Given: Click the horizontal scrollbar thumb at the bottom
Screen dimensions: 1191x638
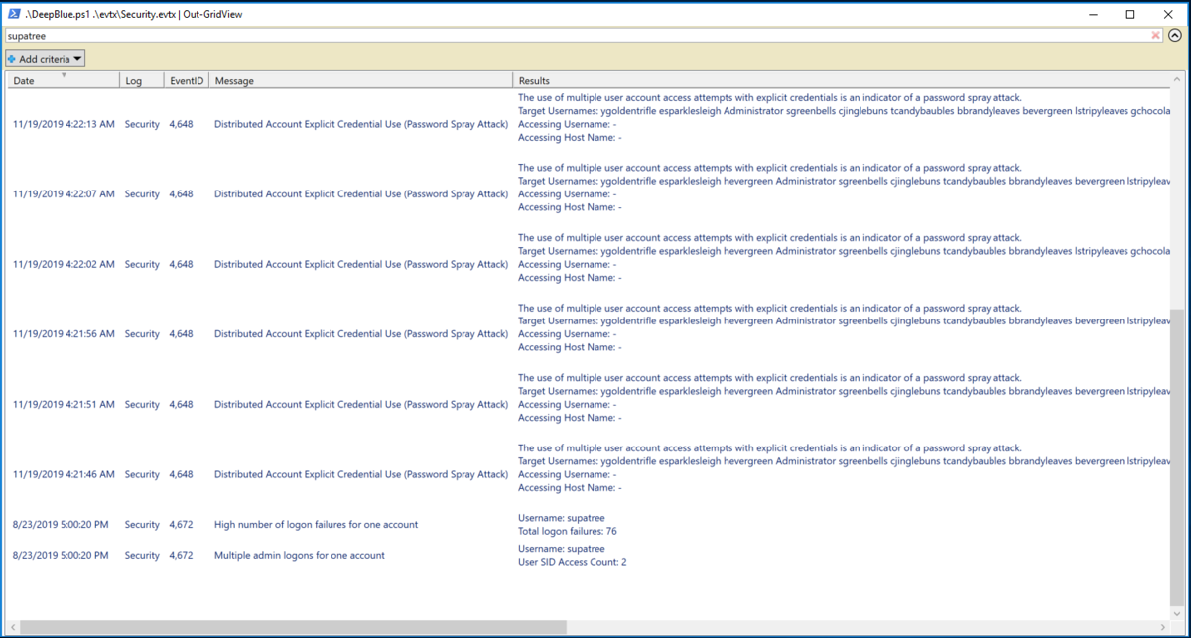Looking at the screenshot, I should point(293,627).
